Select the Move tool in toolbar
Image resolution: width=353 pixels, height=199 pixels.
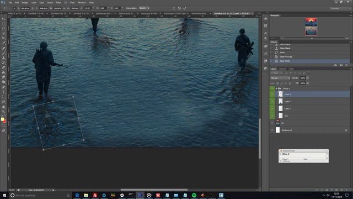click(3, 19)
